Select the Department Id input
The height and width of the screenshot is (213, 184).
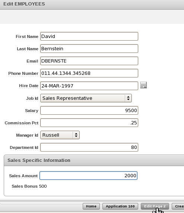[89, 147]
